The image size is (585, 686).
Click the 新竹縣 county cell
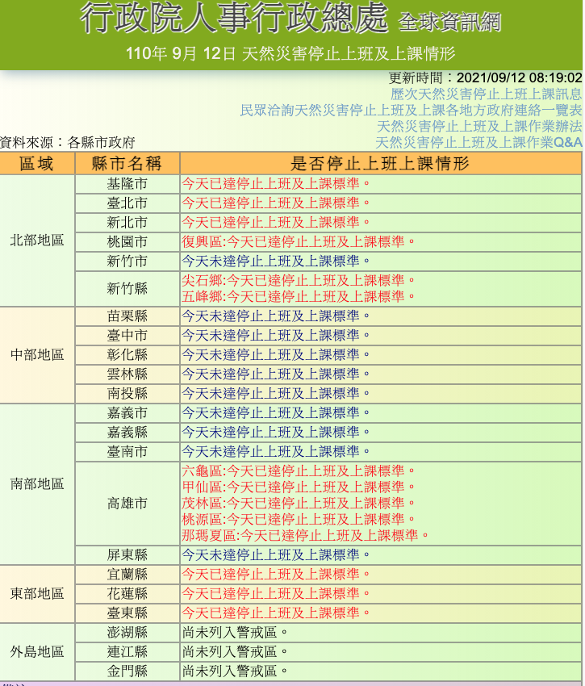pyautogui.click(x=127, y=288)
